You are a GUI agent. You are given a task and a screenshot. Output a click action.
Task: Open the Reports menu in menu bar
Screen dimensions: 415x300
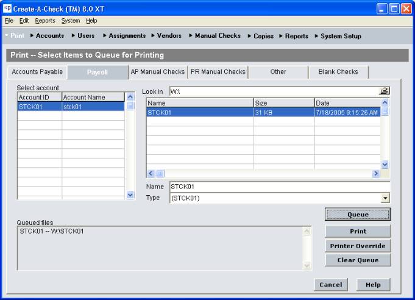[45, 21]
